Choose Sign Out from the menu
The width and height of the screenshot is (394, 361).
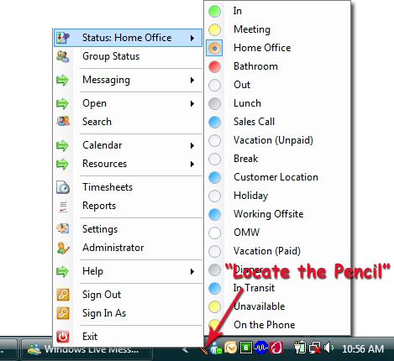pos(128,295)
